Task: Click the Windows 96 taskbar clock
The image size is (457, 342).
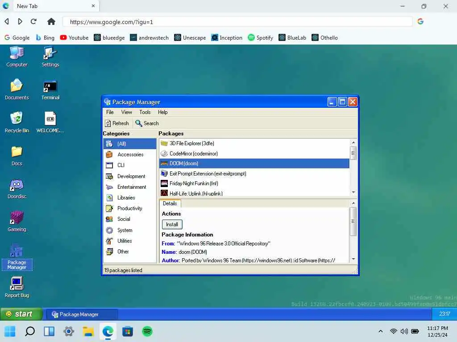Action: 444,314
